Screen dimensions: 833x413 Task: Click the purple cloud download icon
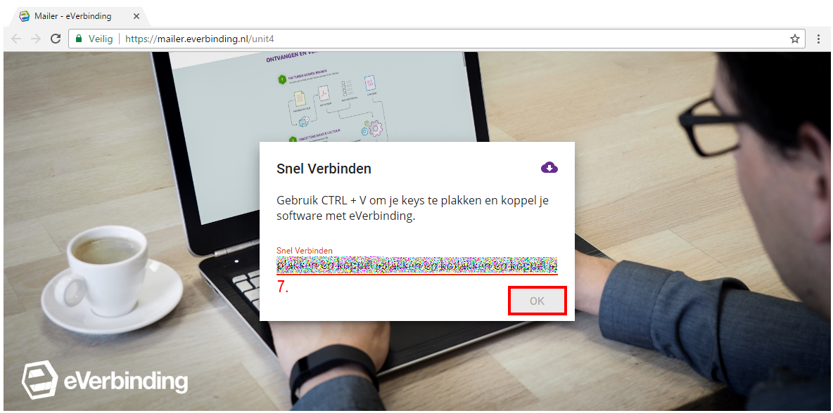[x=549, y=168]
